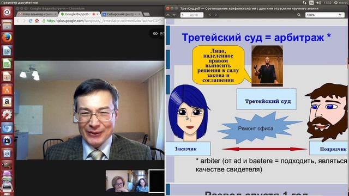This screenshot has width=349, height=196.
Task: Open the session gear menu in top panel
Action: click(336, 3)
